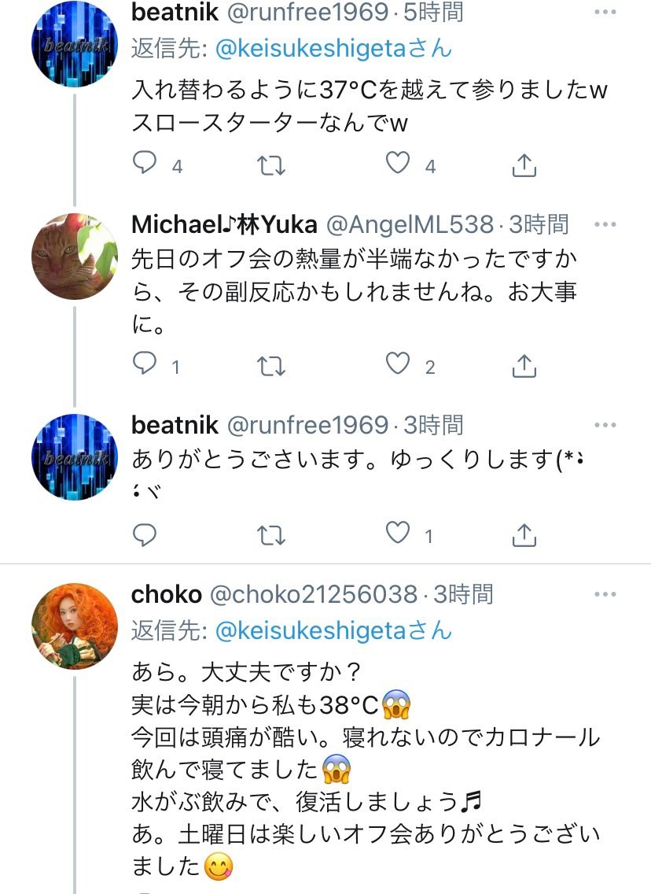Open more options on choko's tweet

point(605,594)
